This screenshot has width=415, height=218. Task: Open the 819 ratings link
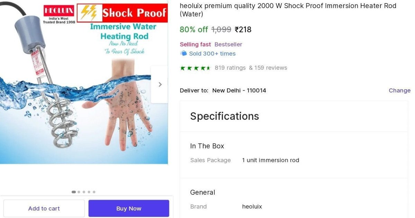(230, 68)
